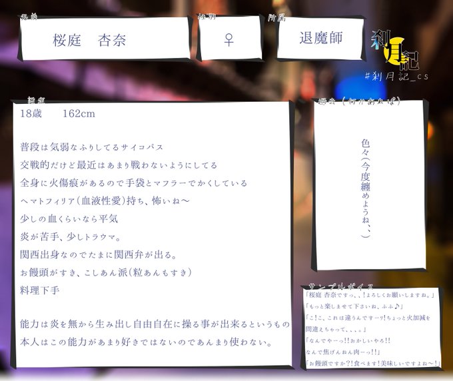Screen dimensions: 453x381
Task: Click the line starting 関西出身なので
Action: [x=98, y=254]
